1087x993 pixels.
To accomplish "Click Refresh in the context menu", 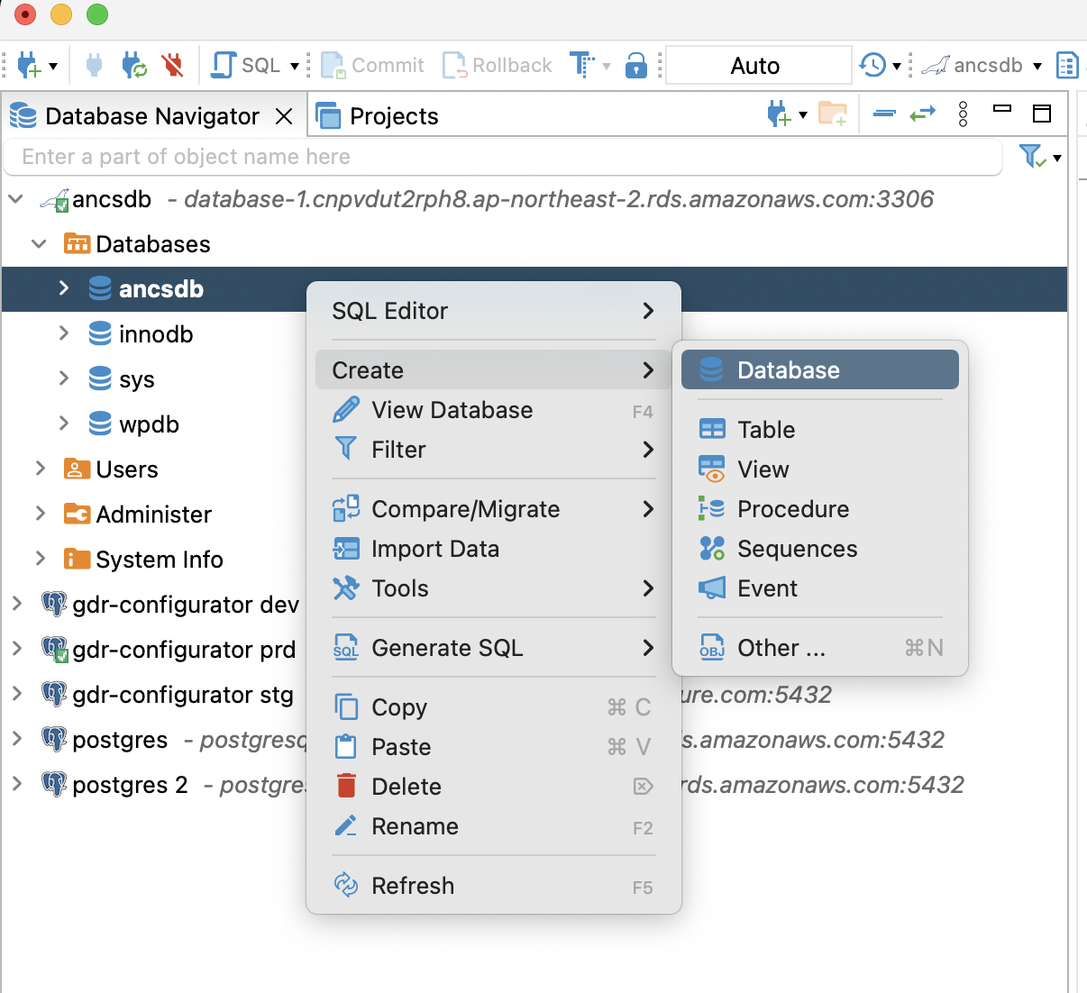I will (413, 886).
